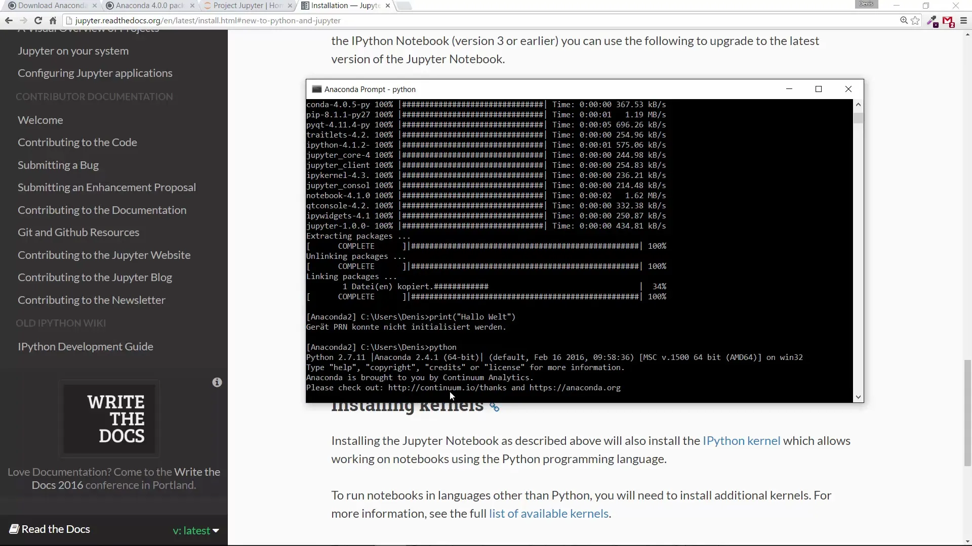This screenshot has width=972, height=546.
Task: Click the Write the Docs banner image
Action: [109, 419]
